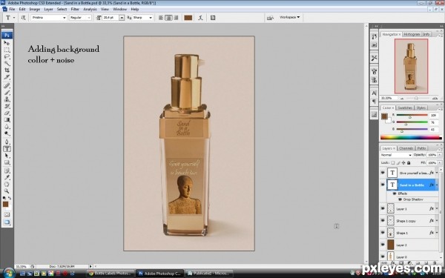Hide the Drop Shadow effect
445x278 pixels.
(x=400, y=199)
